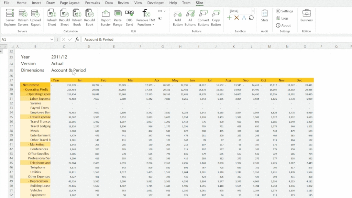The image size is (352, 198).
Task: Switch to the Formulas ribbon tab
Action: pyautogui.click(x=92, y=3)
